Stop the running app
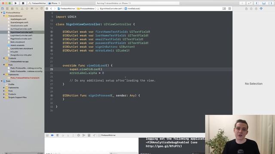 pyautogui.click(x=23, y=3)
